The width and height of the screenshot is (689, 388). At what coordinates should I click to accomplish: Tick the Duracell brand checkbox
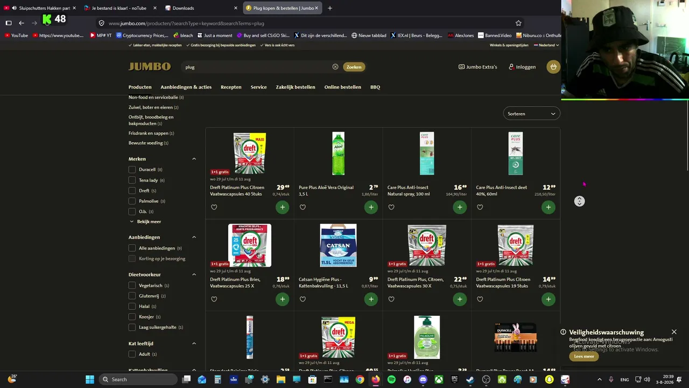(x=132, y=170)
